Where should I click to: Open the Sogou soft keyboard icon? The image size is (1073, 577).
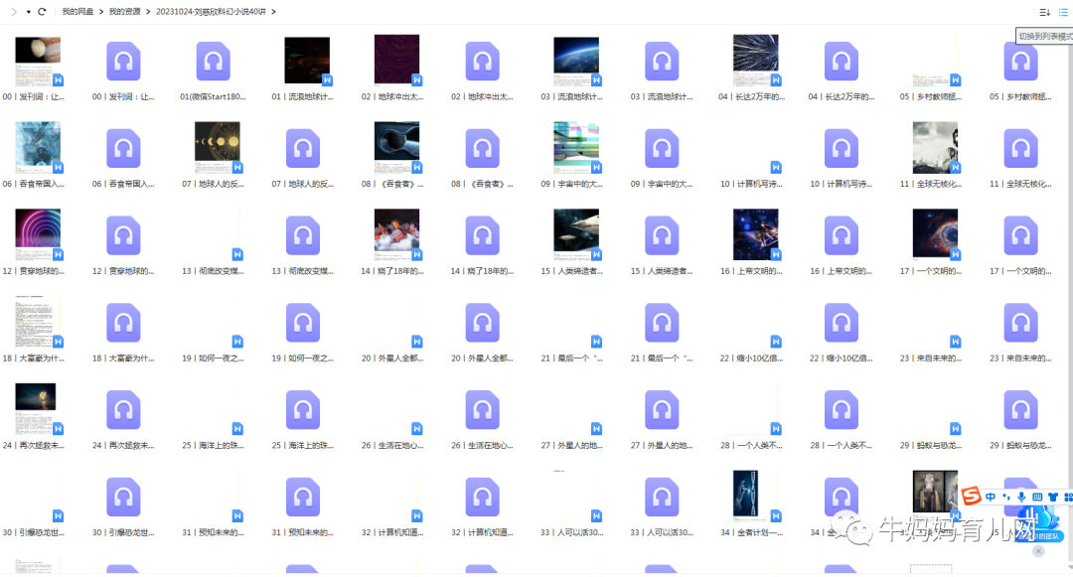1037,497
